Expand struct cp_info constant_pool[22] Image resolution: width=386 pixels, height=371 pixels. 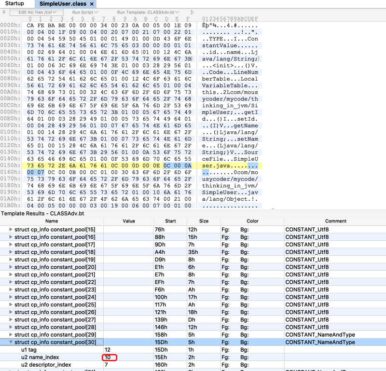point(11,282)
